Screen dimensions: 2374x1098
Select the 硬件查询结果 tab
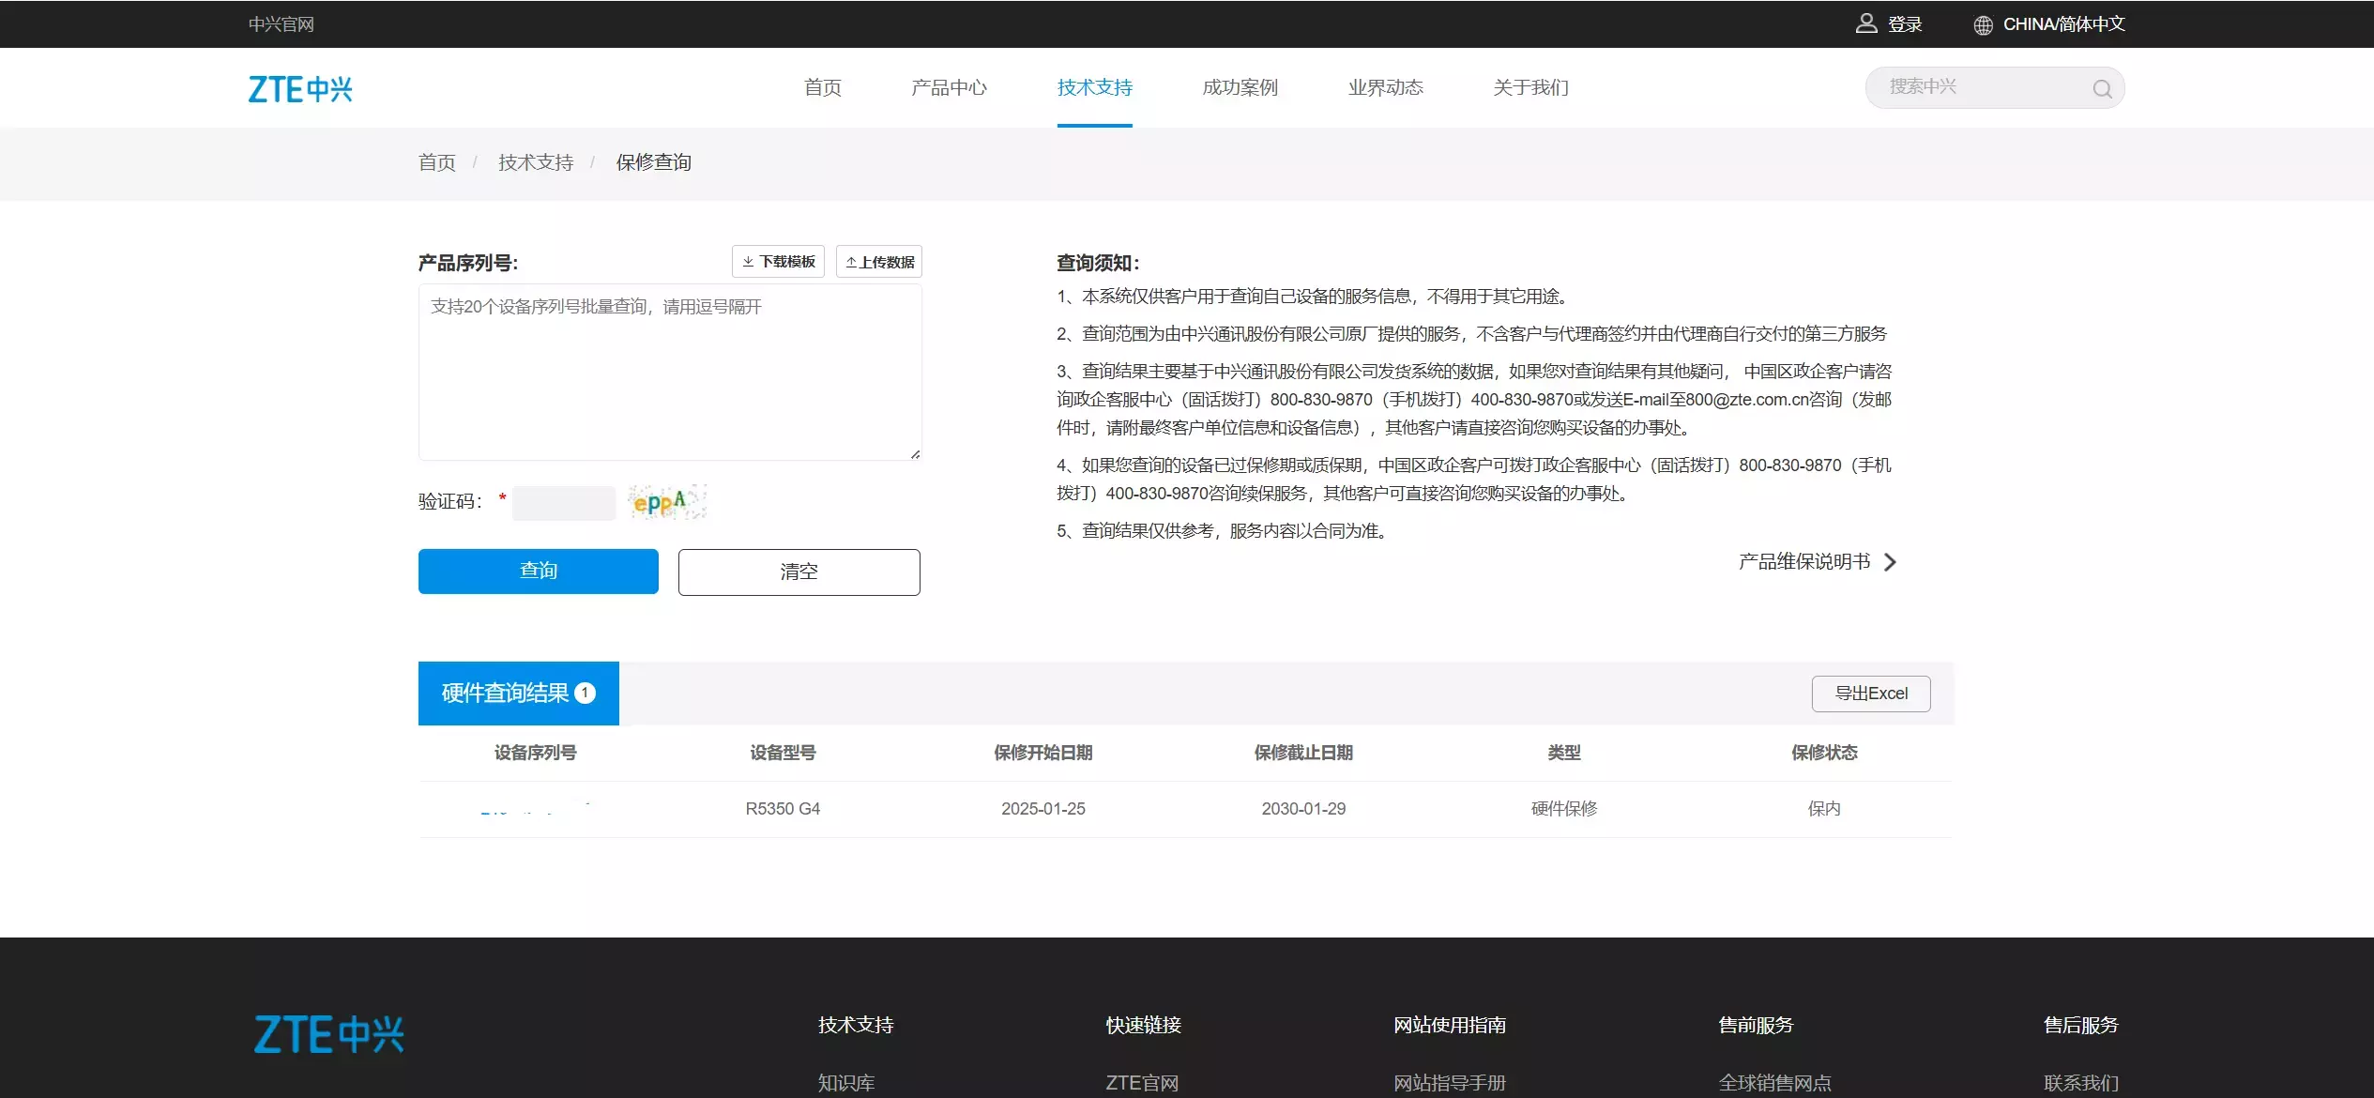519,694
